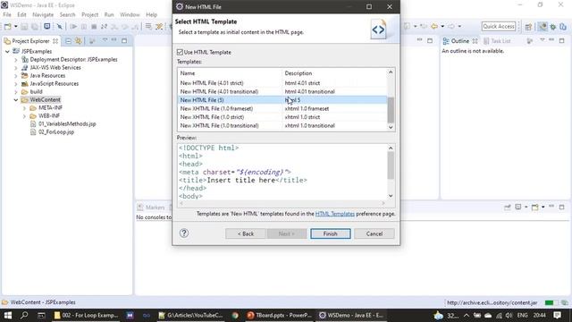572x322 pixels.
Task: Select New XHTML File (1.0 transitional) template
Action: click(x=282, y=125)
